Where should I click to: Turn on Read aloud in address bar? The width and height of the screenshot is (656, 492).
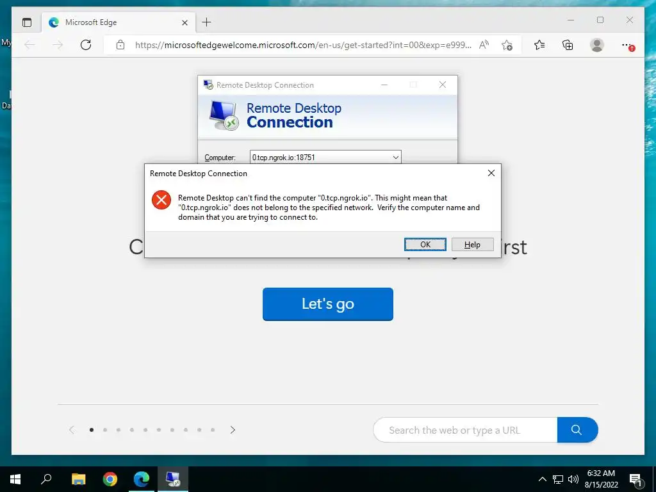(x=484, y=45)
